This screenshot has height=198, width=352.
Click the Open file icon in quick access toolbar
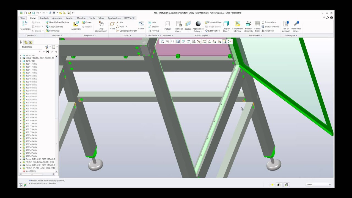[x=29, y=13]
